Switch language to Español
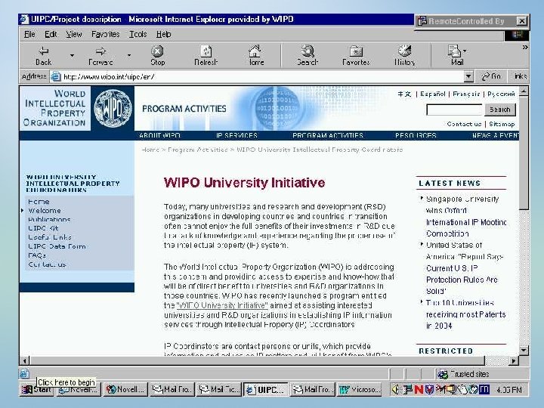The image size is (544, 408). pos(433,94)
